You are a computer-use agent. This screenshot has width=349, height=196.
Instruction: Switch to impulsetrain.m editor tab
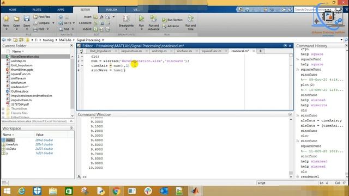(131, 51)
